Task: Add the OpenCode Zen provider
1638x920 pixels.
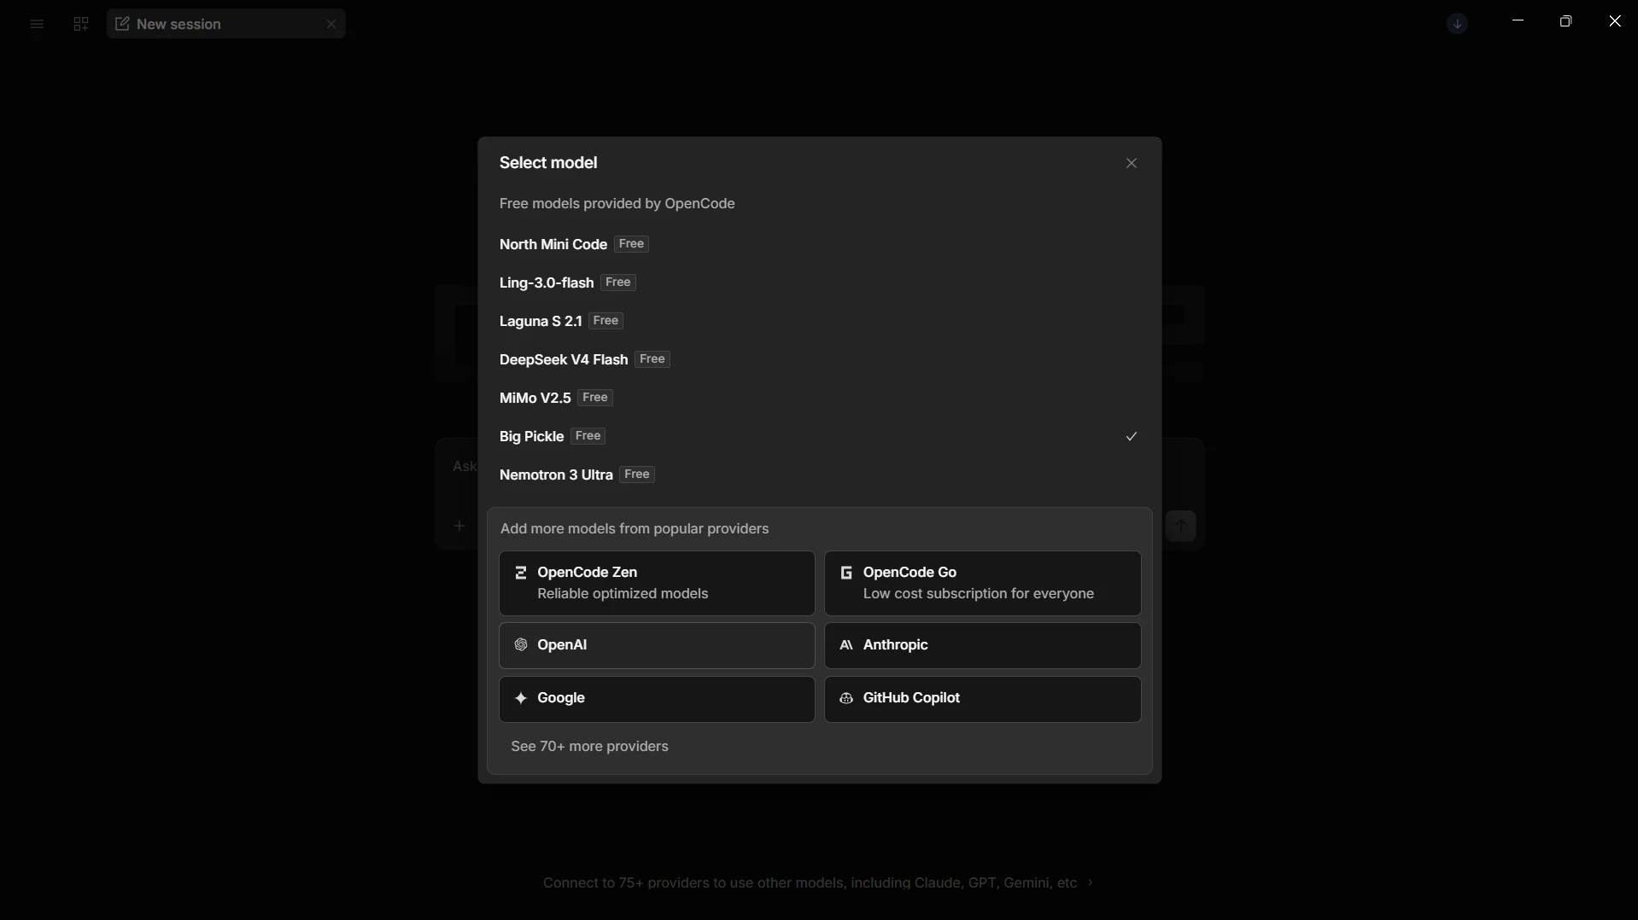Action: pos(657,583)
